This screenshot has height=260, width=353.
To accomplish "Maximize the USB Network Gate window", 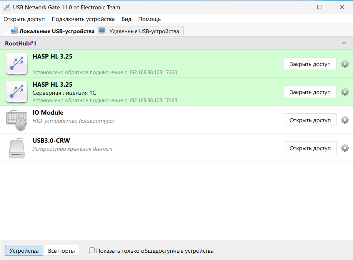I will pos(319,7).
